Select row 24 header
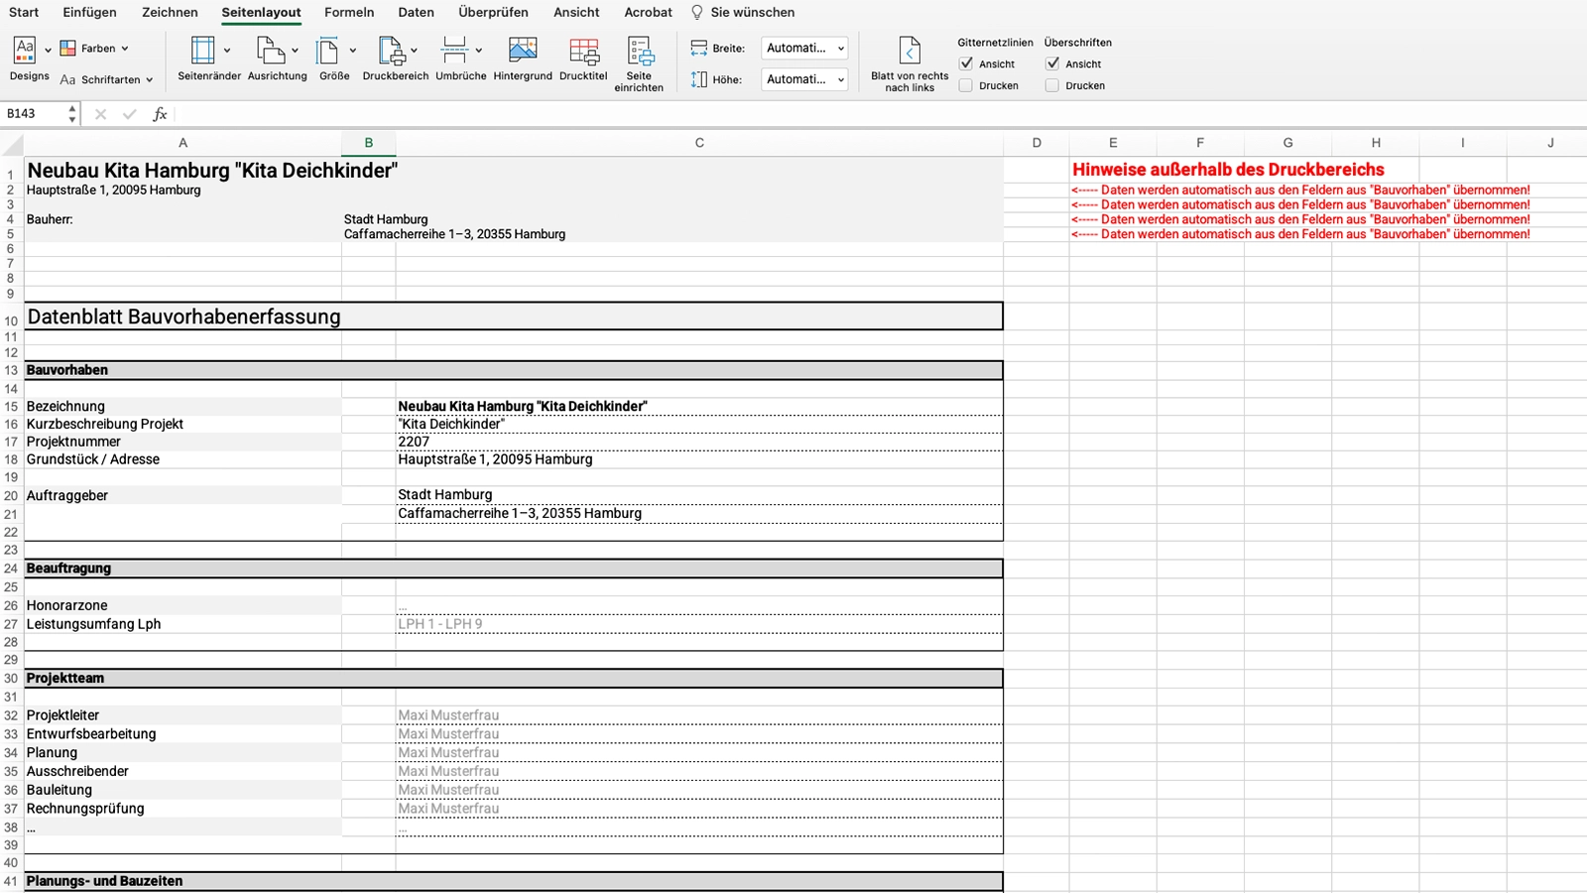This screenshot has width=1587, height=893. pos(11,569)
